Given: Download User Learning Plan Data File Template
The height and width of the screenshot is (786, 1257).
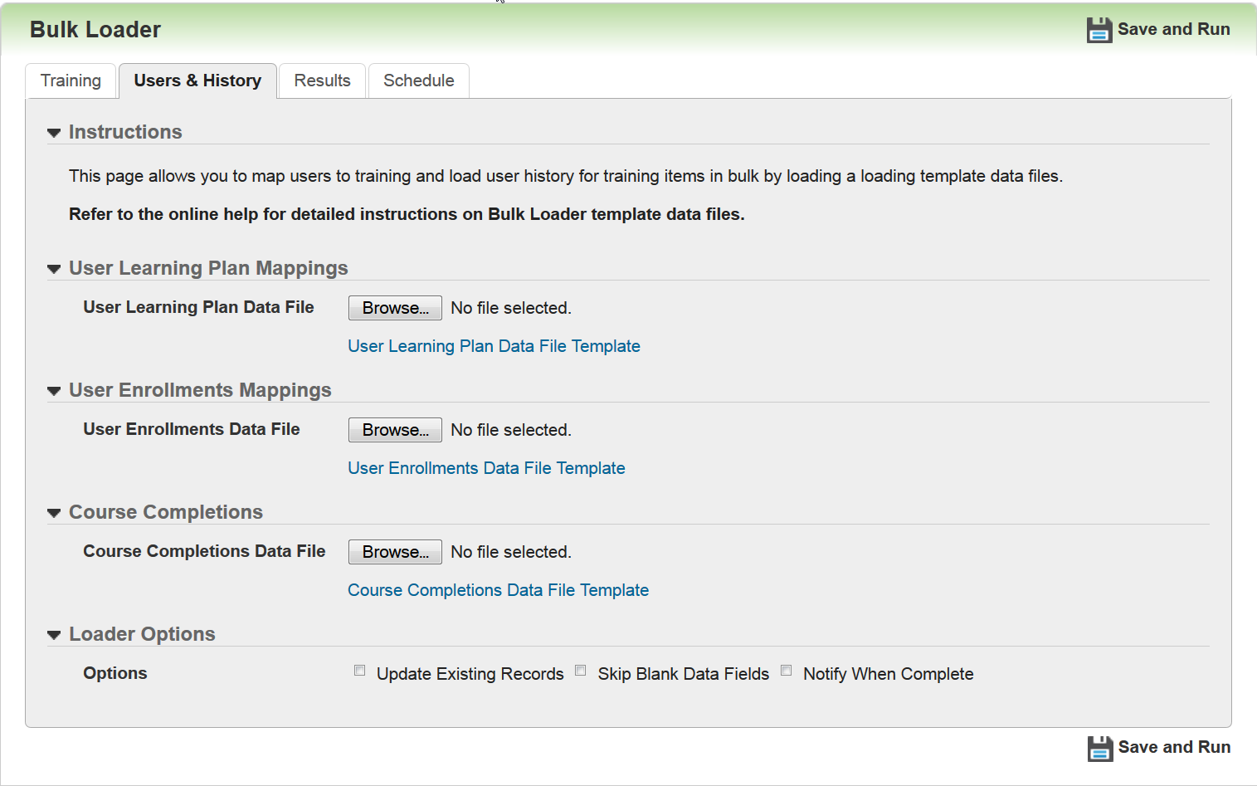Looking at the screenshot, I should [x=494, y=346].
